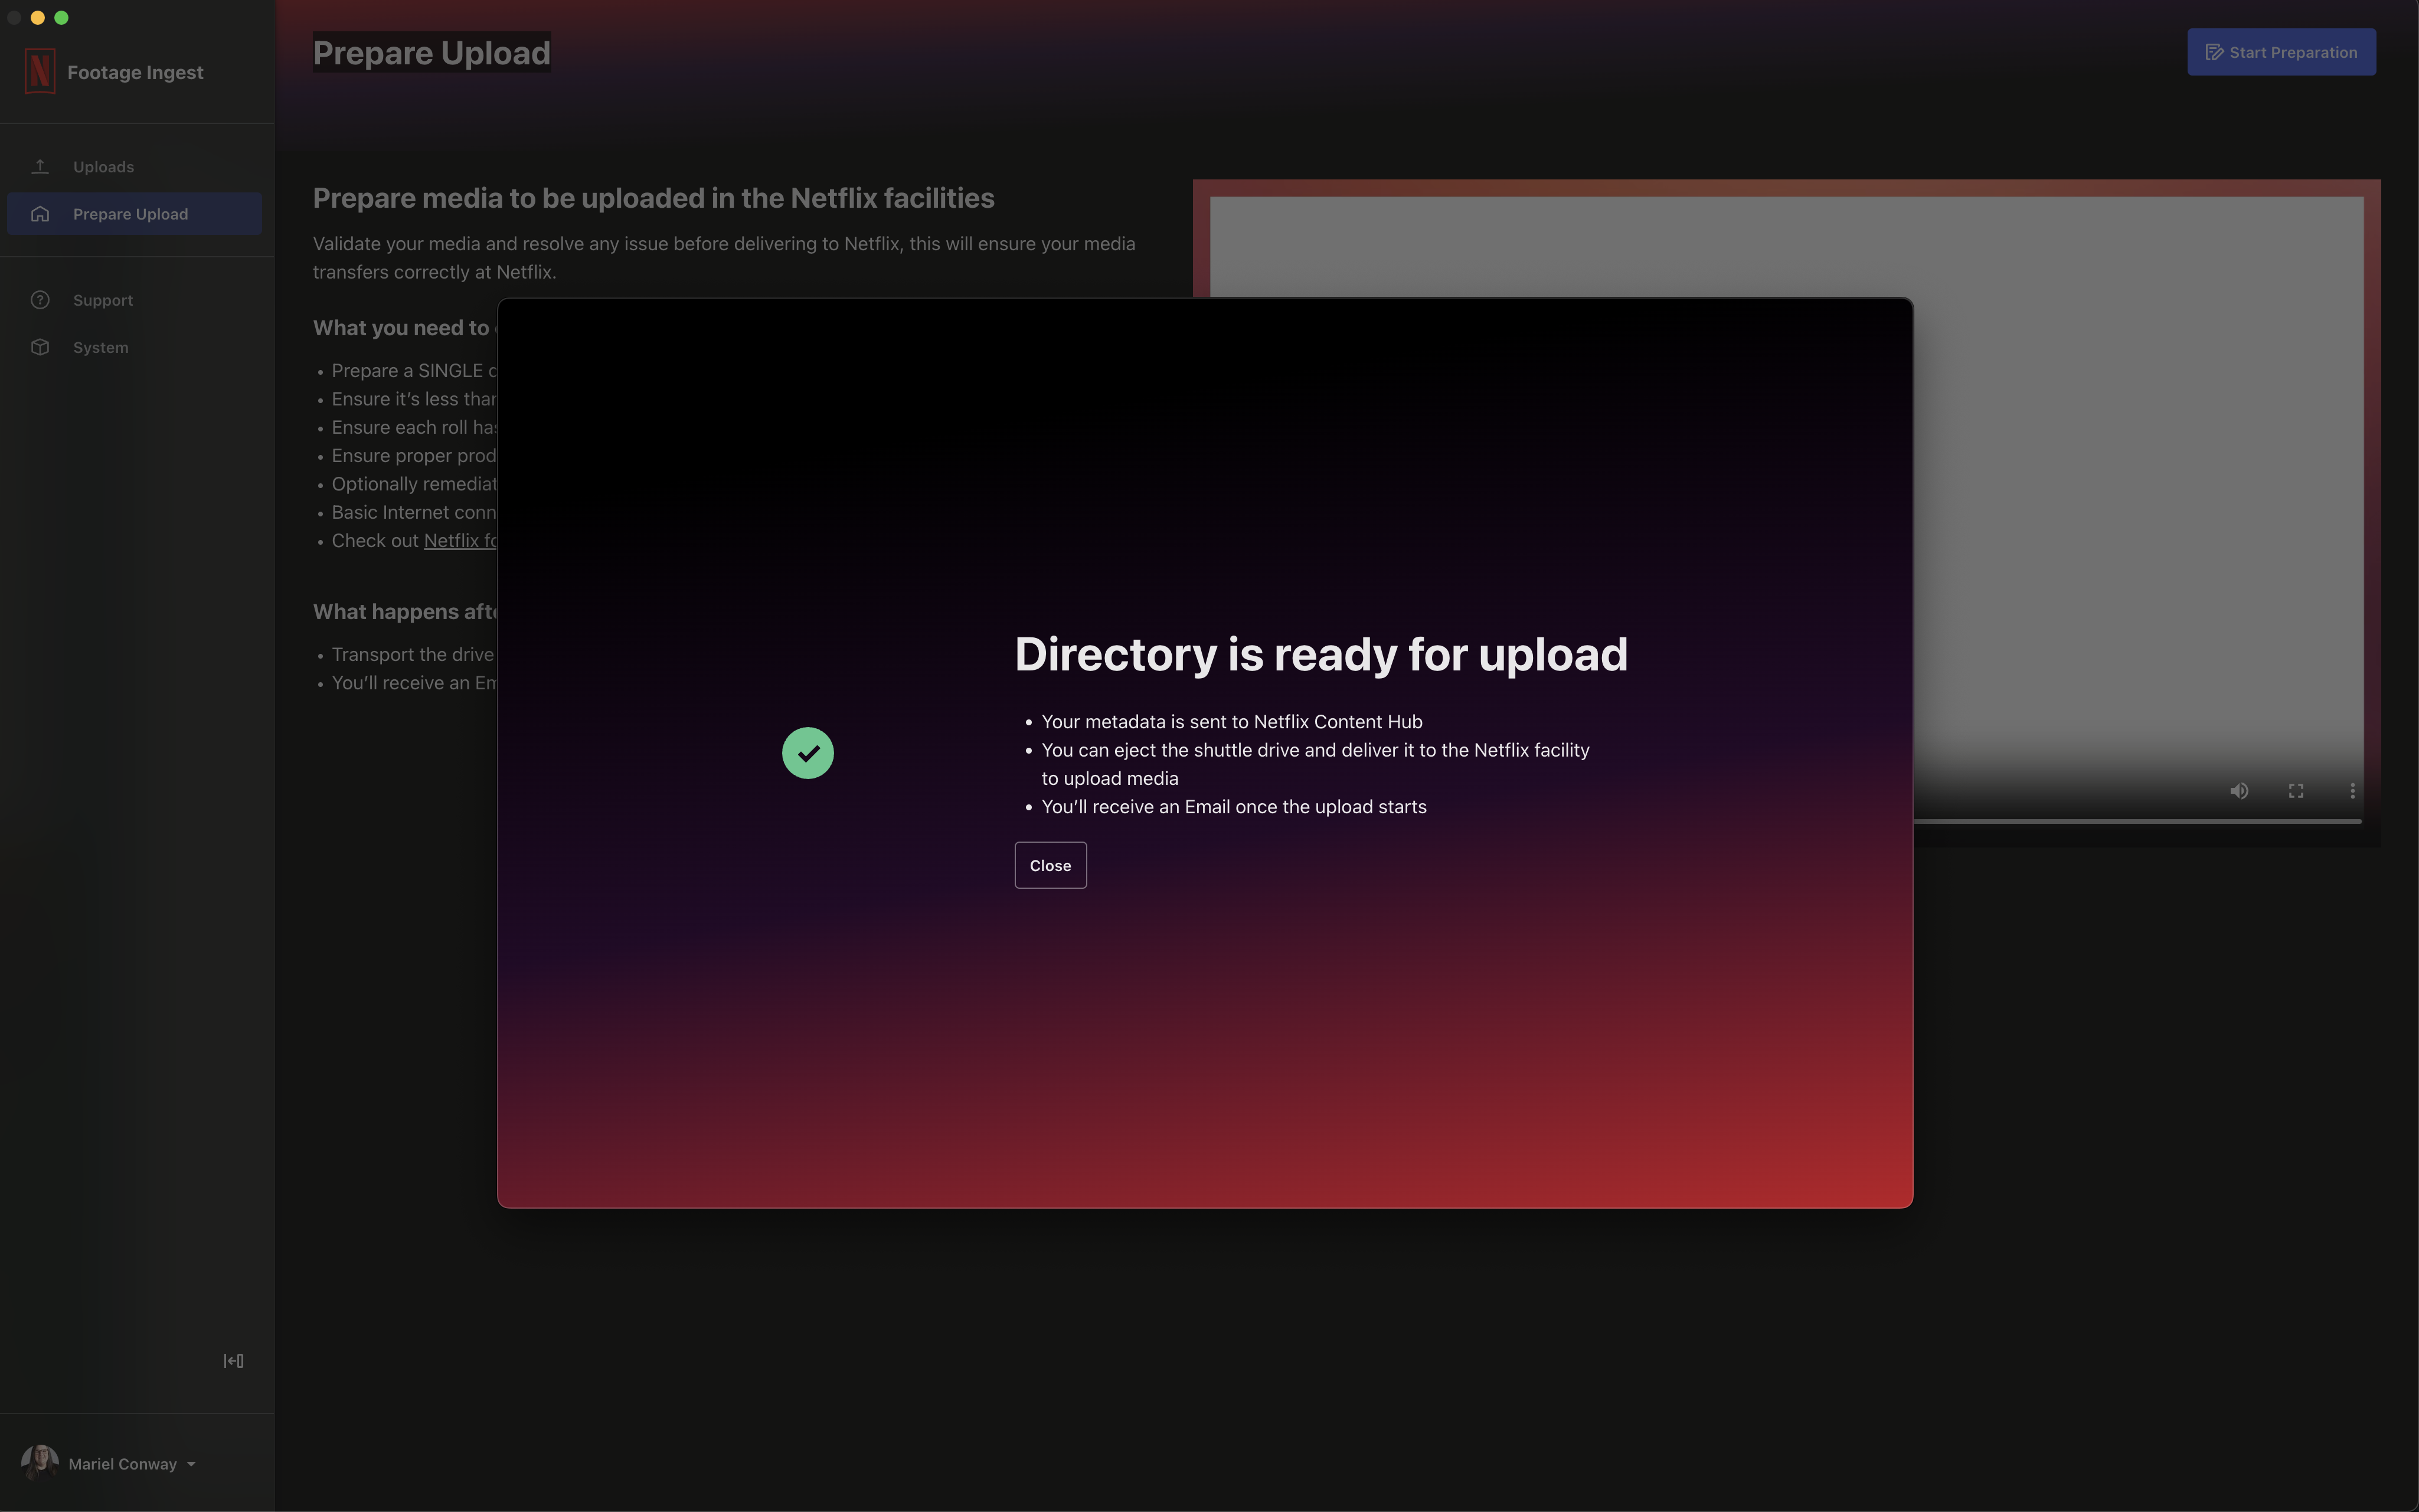Expand the Mariel Conway user dropdown arrow
The image size is (2419, 1512).
click(x=191, y=1464)
